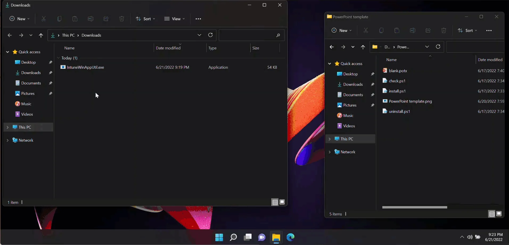The height and width of the screenshot is (245, 509).
Task: Go back in Downloads window navigation
Action: [10, 35]
